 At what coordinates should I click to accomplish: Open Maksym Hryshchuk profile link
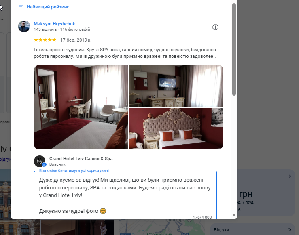point(54,24)
